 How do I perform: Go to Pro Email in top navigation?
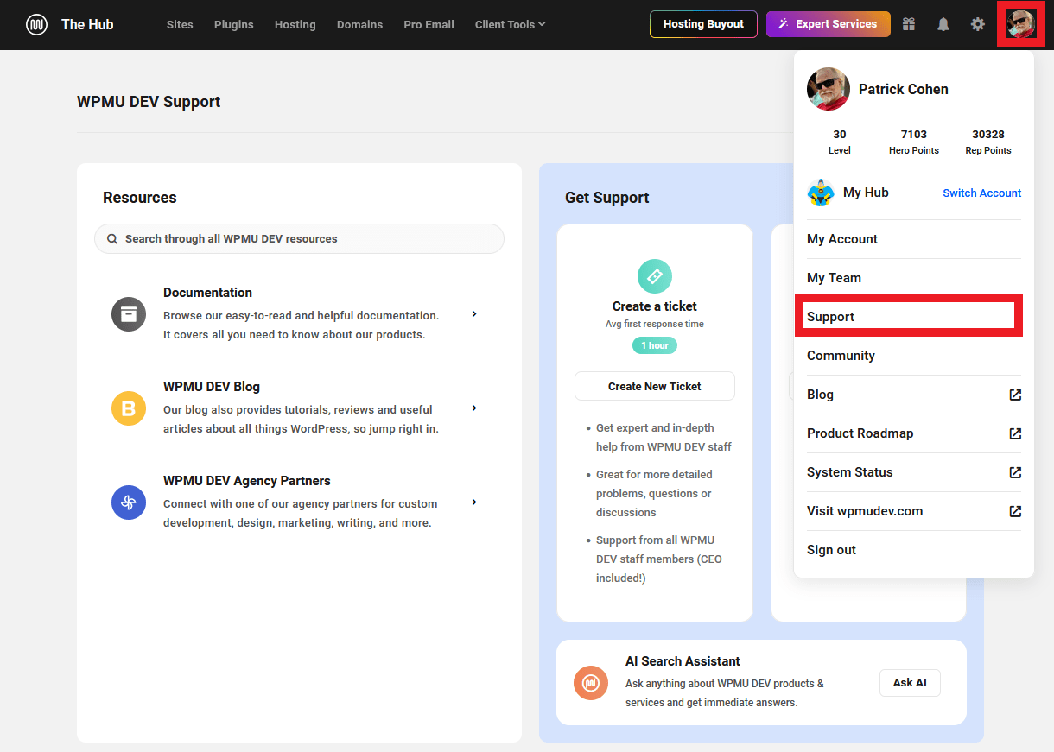click(x=429, y=24)
